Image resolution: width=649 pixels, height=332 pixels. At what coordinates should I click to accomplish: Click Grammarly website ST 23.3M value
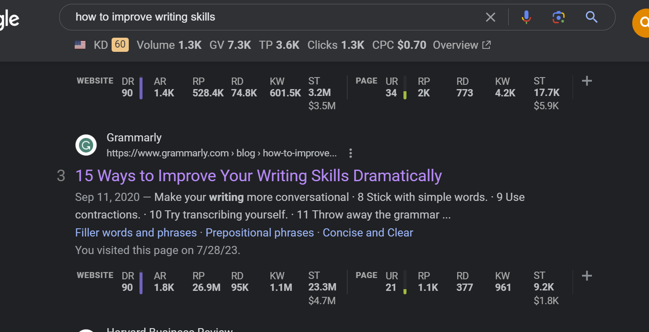click(322, 287)
